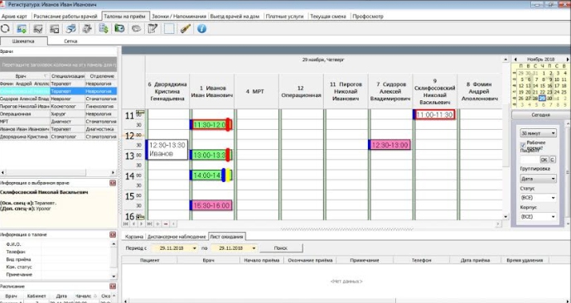Click the 'Сегодня' button

coord(540,114)
